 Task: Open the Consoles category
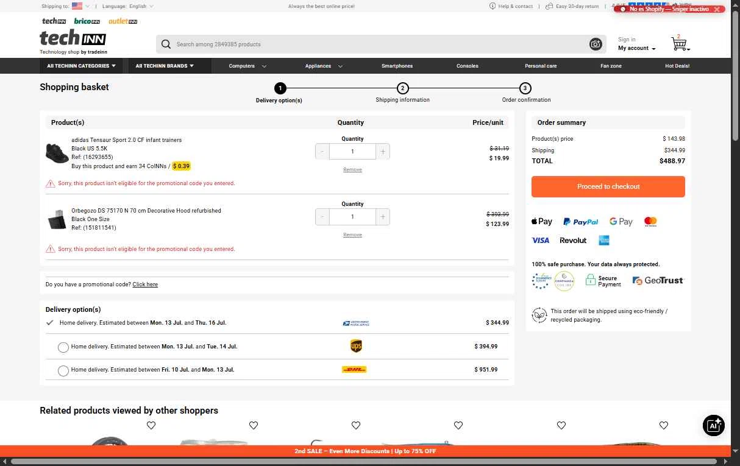click(468, 66)
